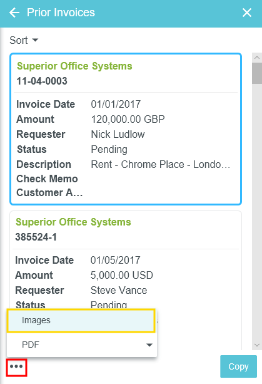Click the scrollbar down arrow
262x384 pixels.
click(x=257, y=345)
